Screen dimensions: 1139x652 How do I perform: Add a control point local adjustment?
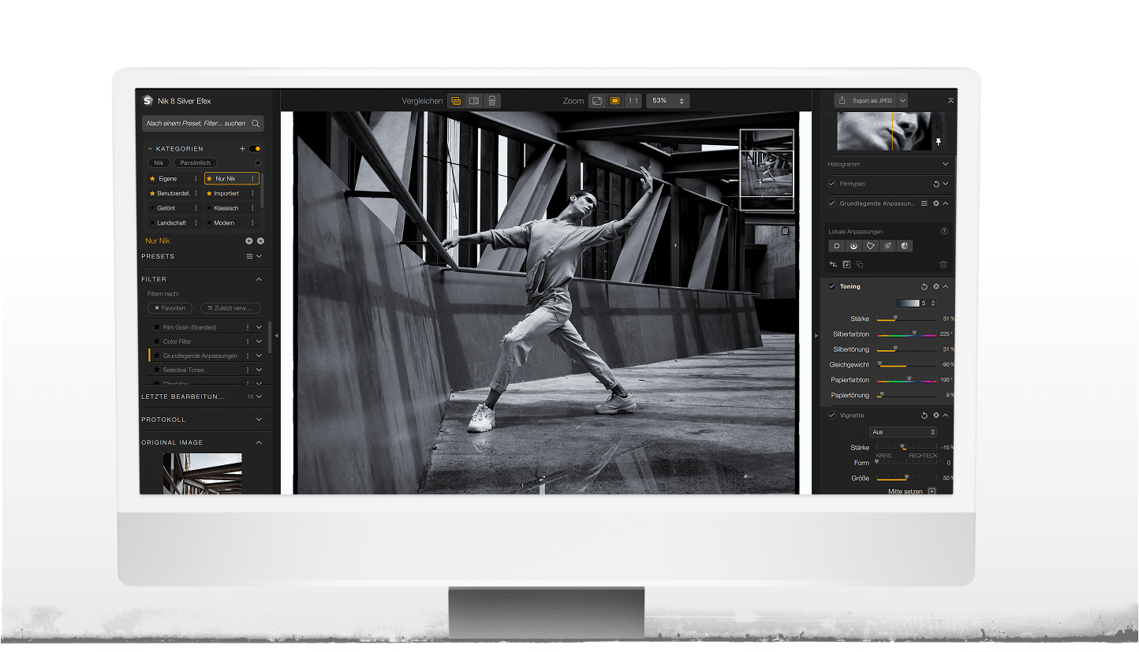pos(837,246)
